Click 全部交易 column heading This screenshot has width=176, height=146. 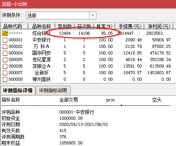(68, 100)
